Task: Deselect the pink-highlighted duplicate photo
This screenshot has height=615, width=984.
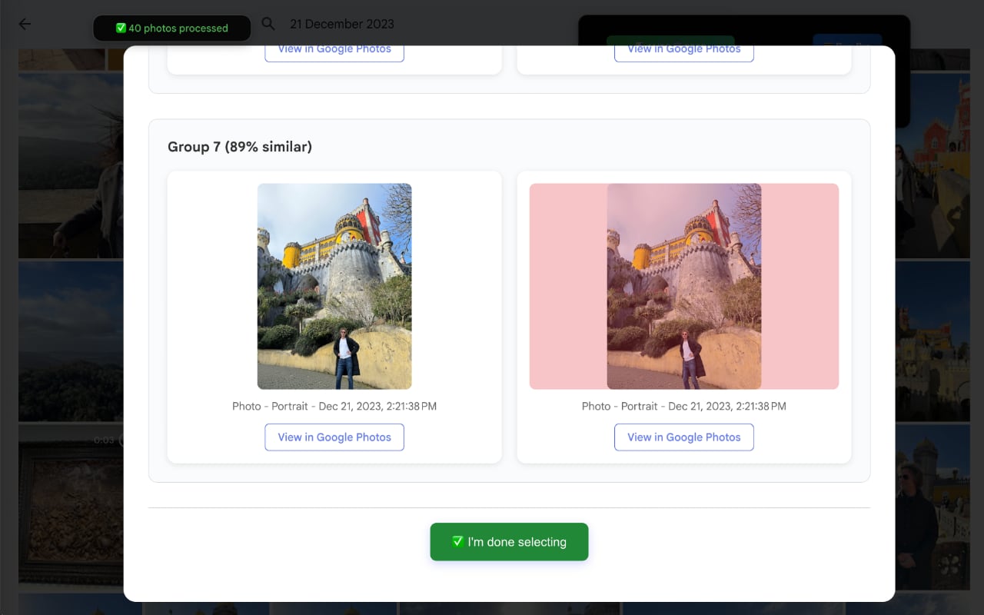Action: coord(683,287)
